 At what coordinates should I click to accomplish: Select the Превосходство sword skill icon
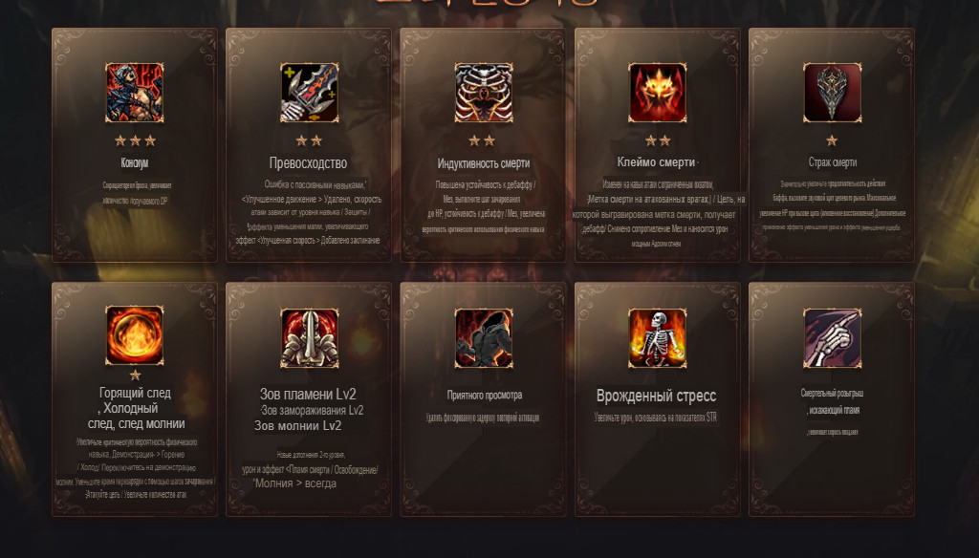tap(309, 93)
